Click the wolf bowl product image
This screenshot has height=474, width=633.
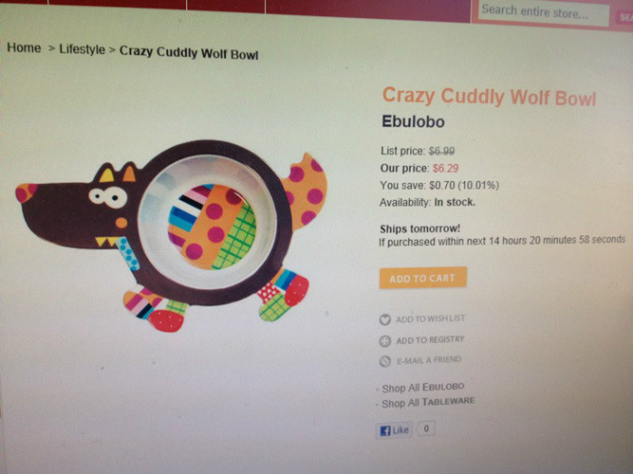[172, 236]
